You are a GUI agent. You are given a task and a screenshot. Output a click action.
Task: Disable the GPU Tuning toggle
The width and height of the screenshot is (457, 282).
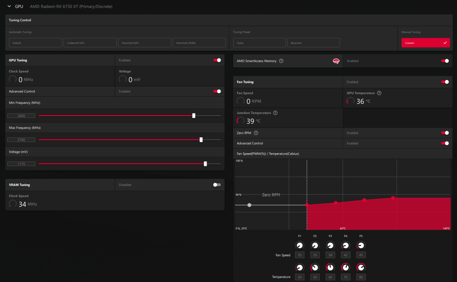click(217, 60)
